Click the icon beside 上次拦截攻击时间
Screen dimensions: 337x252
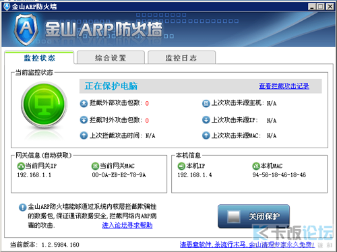click(x=84, y=135)
